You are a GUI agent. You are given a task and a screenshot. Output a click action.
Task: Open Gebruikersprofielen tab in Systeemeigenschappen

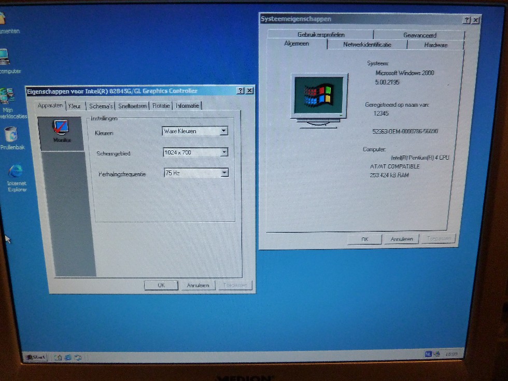coord(321,34)
